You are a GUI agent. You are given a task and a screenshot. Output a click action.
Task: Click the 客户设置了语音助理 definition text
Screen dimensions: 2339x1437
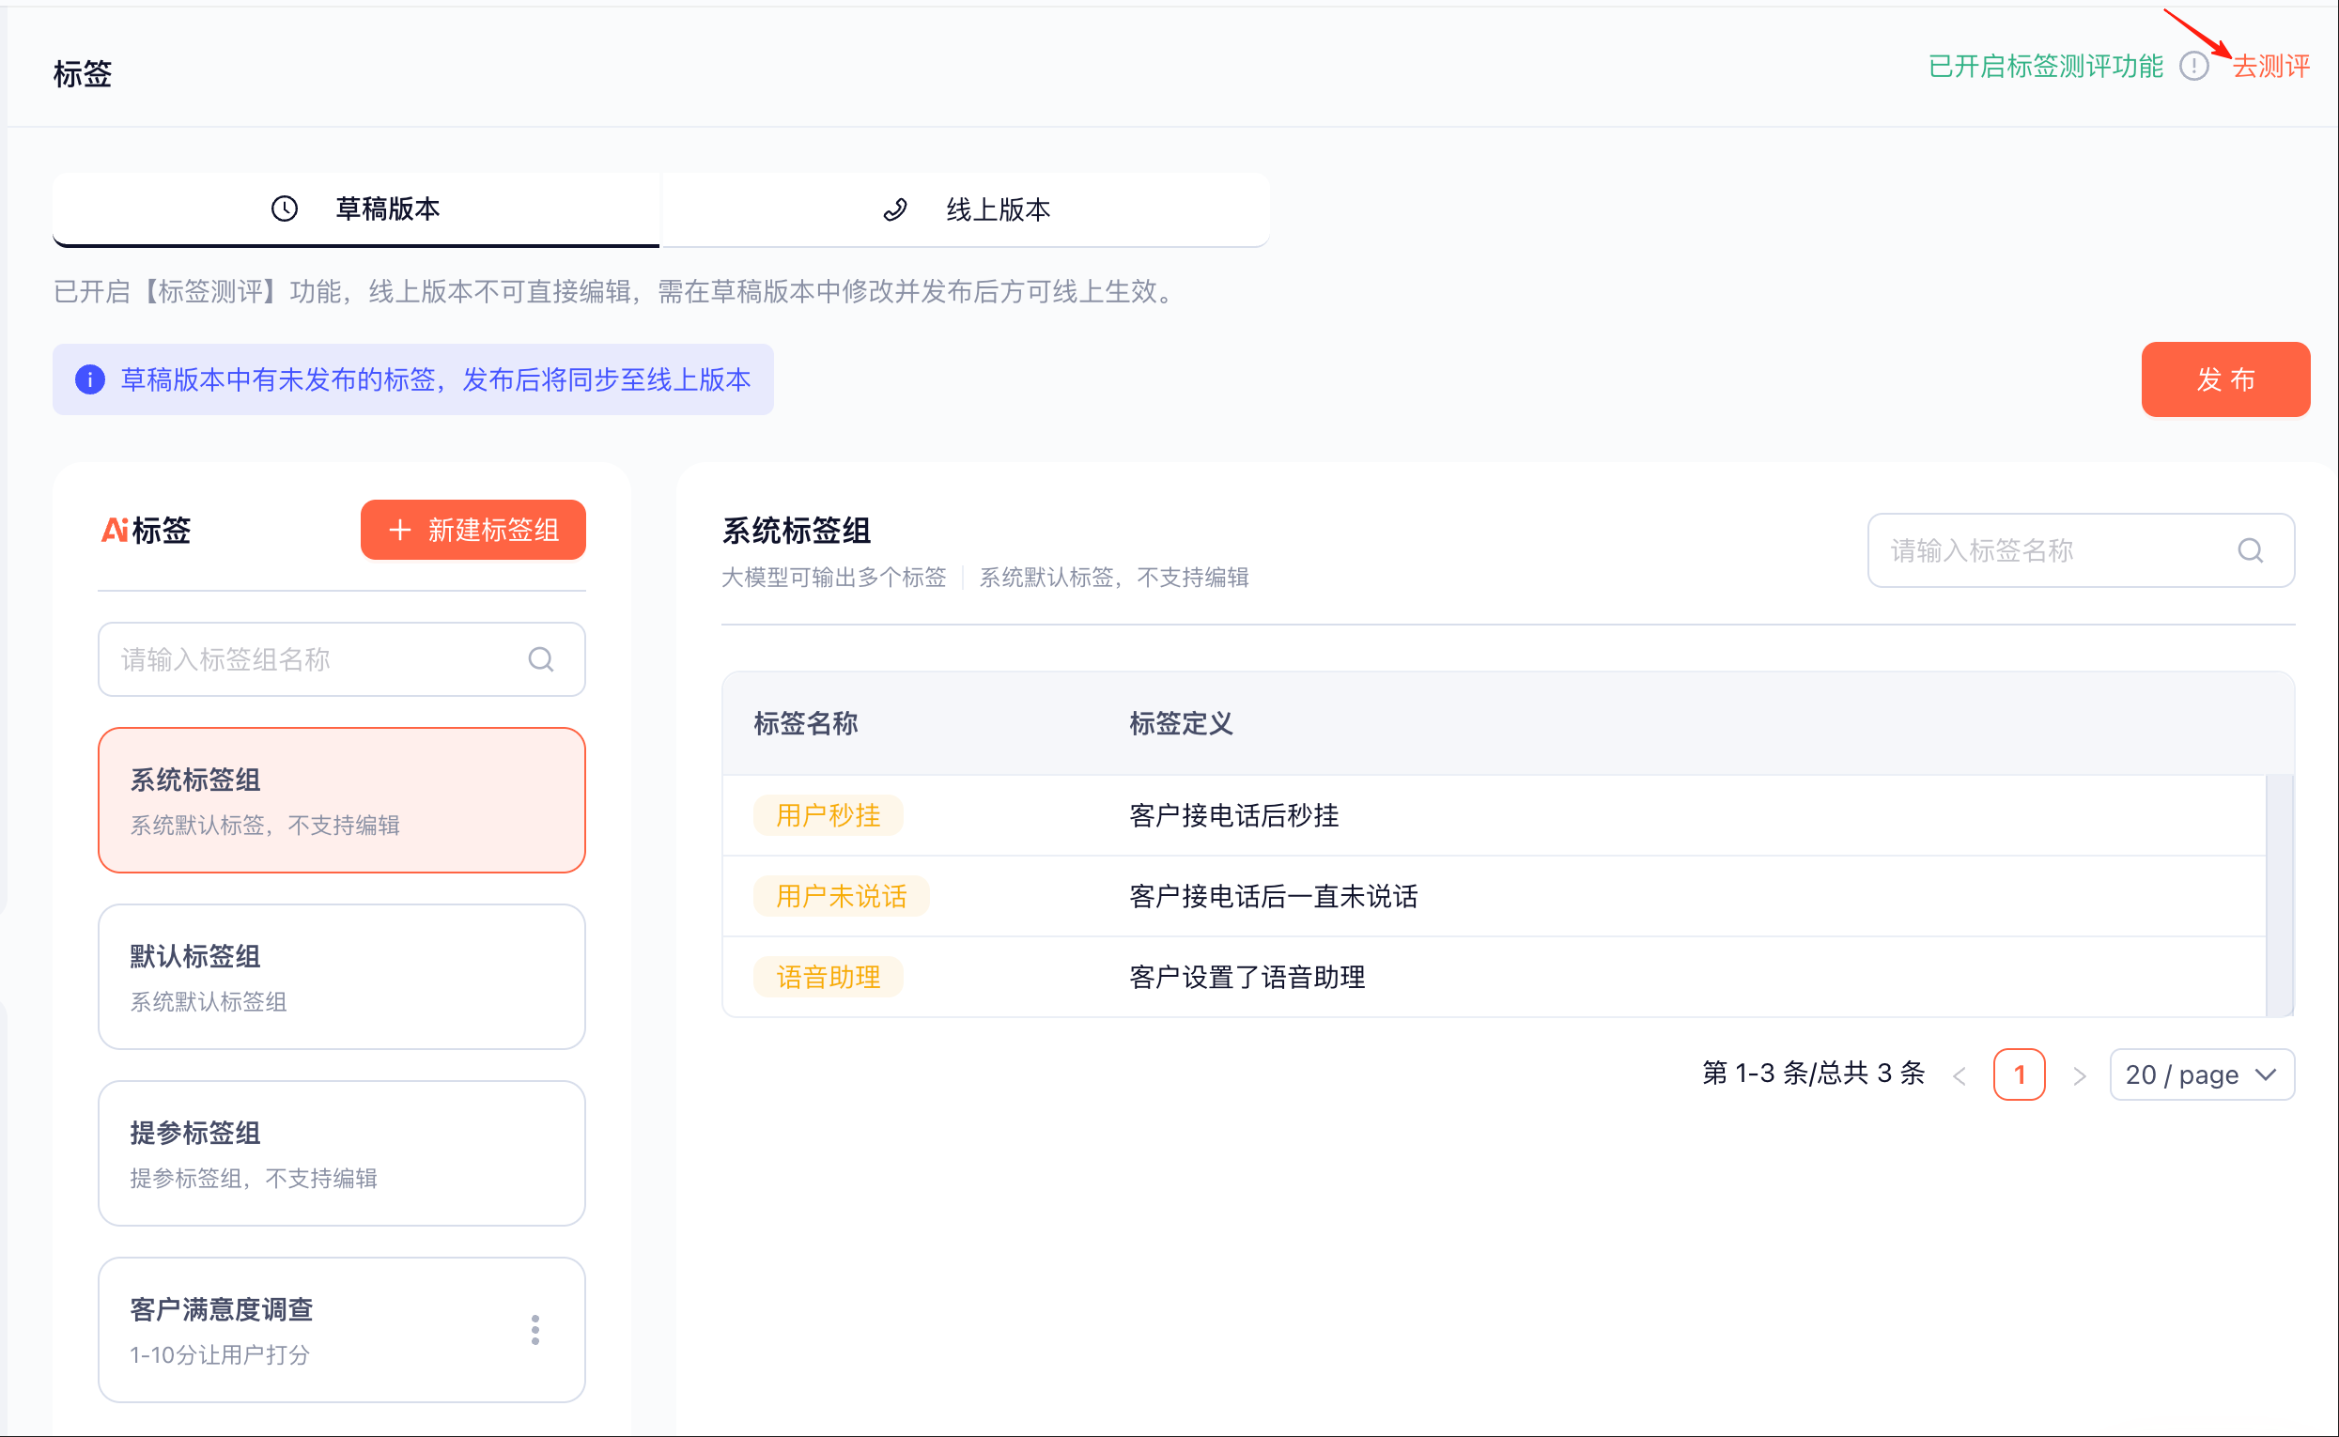(1247, 977)
